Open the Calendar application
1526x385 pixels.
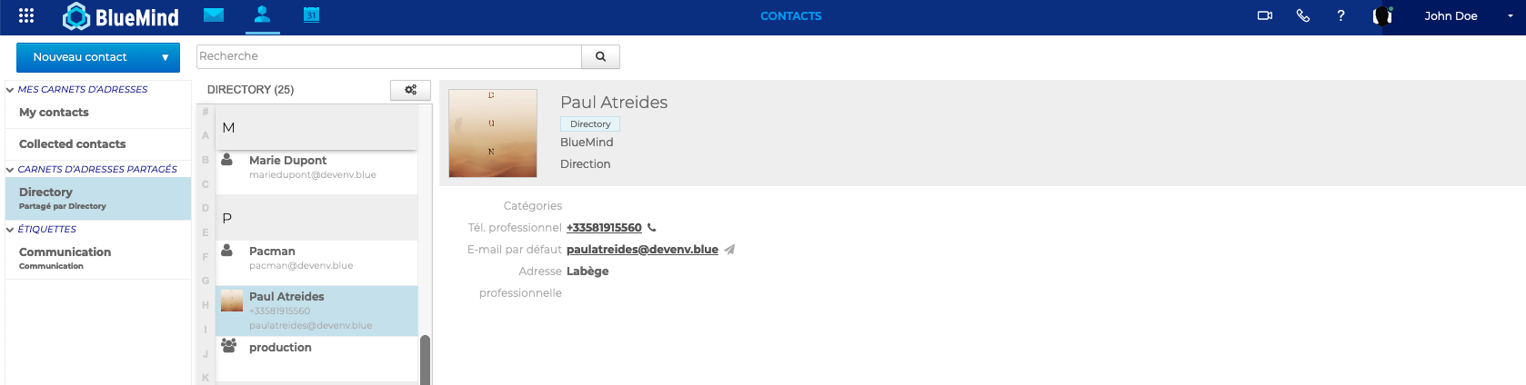[x=311, y=15]
